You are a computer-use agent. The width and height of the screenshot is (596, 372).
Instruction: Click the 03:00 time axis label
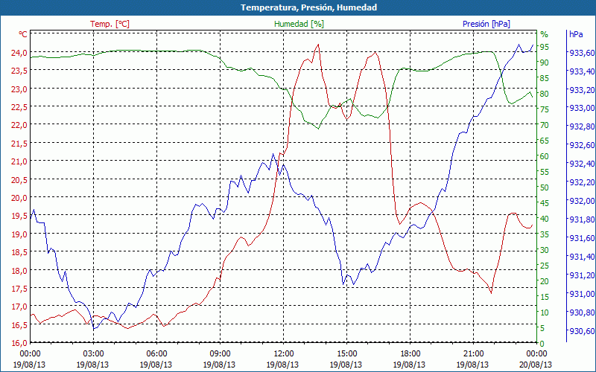(94, 354)
